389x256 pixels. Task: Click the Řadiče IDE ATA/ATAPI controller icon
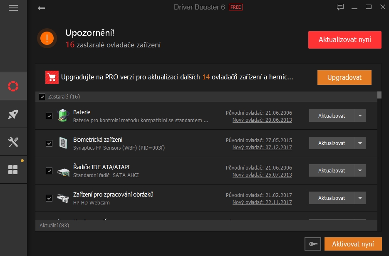pos(63,172)
